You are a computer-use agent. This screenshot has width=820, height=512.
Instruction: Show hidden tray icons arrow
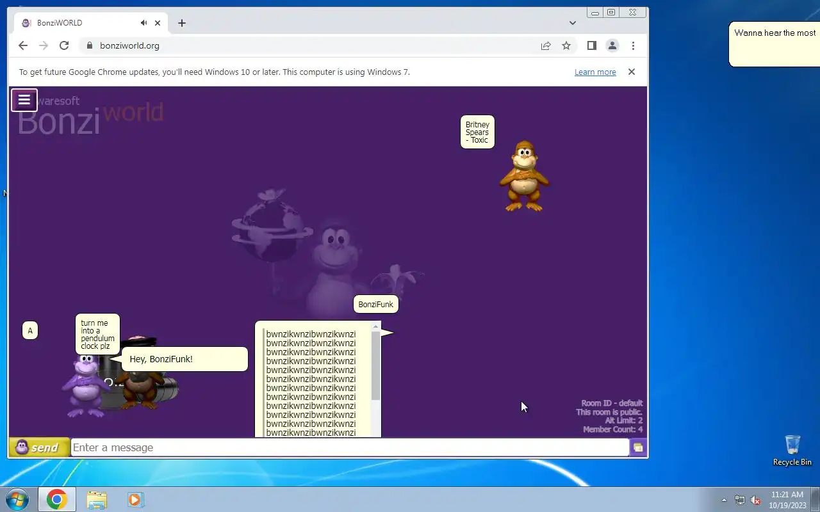coord(725,500)
